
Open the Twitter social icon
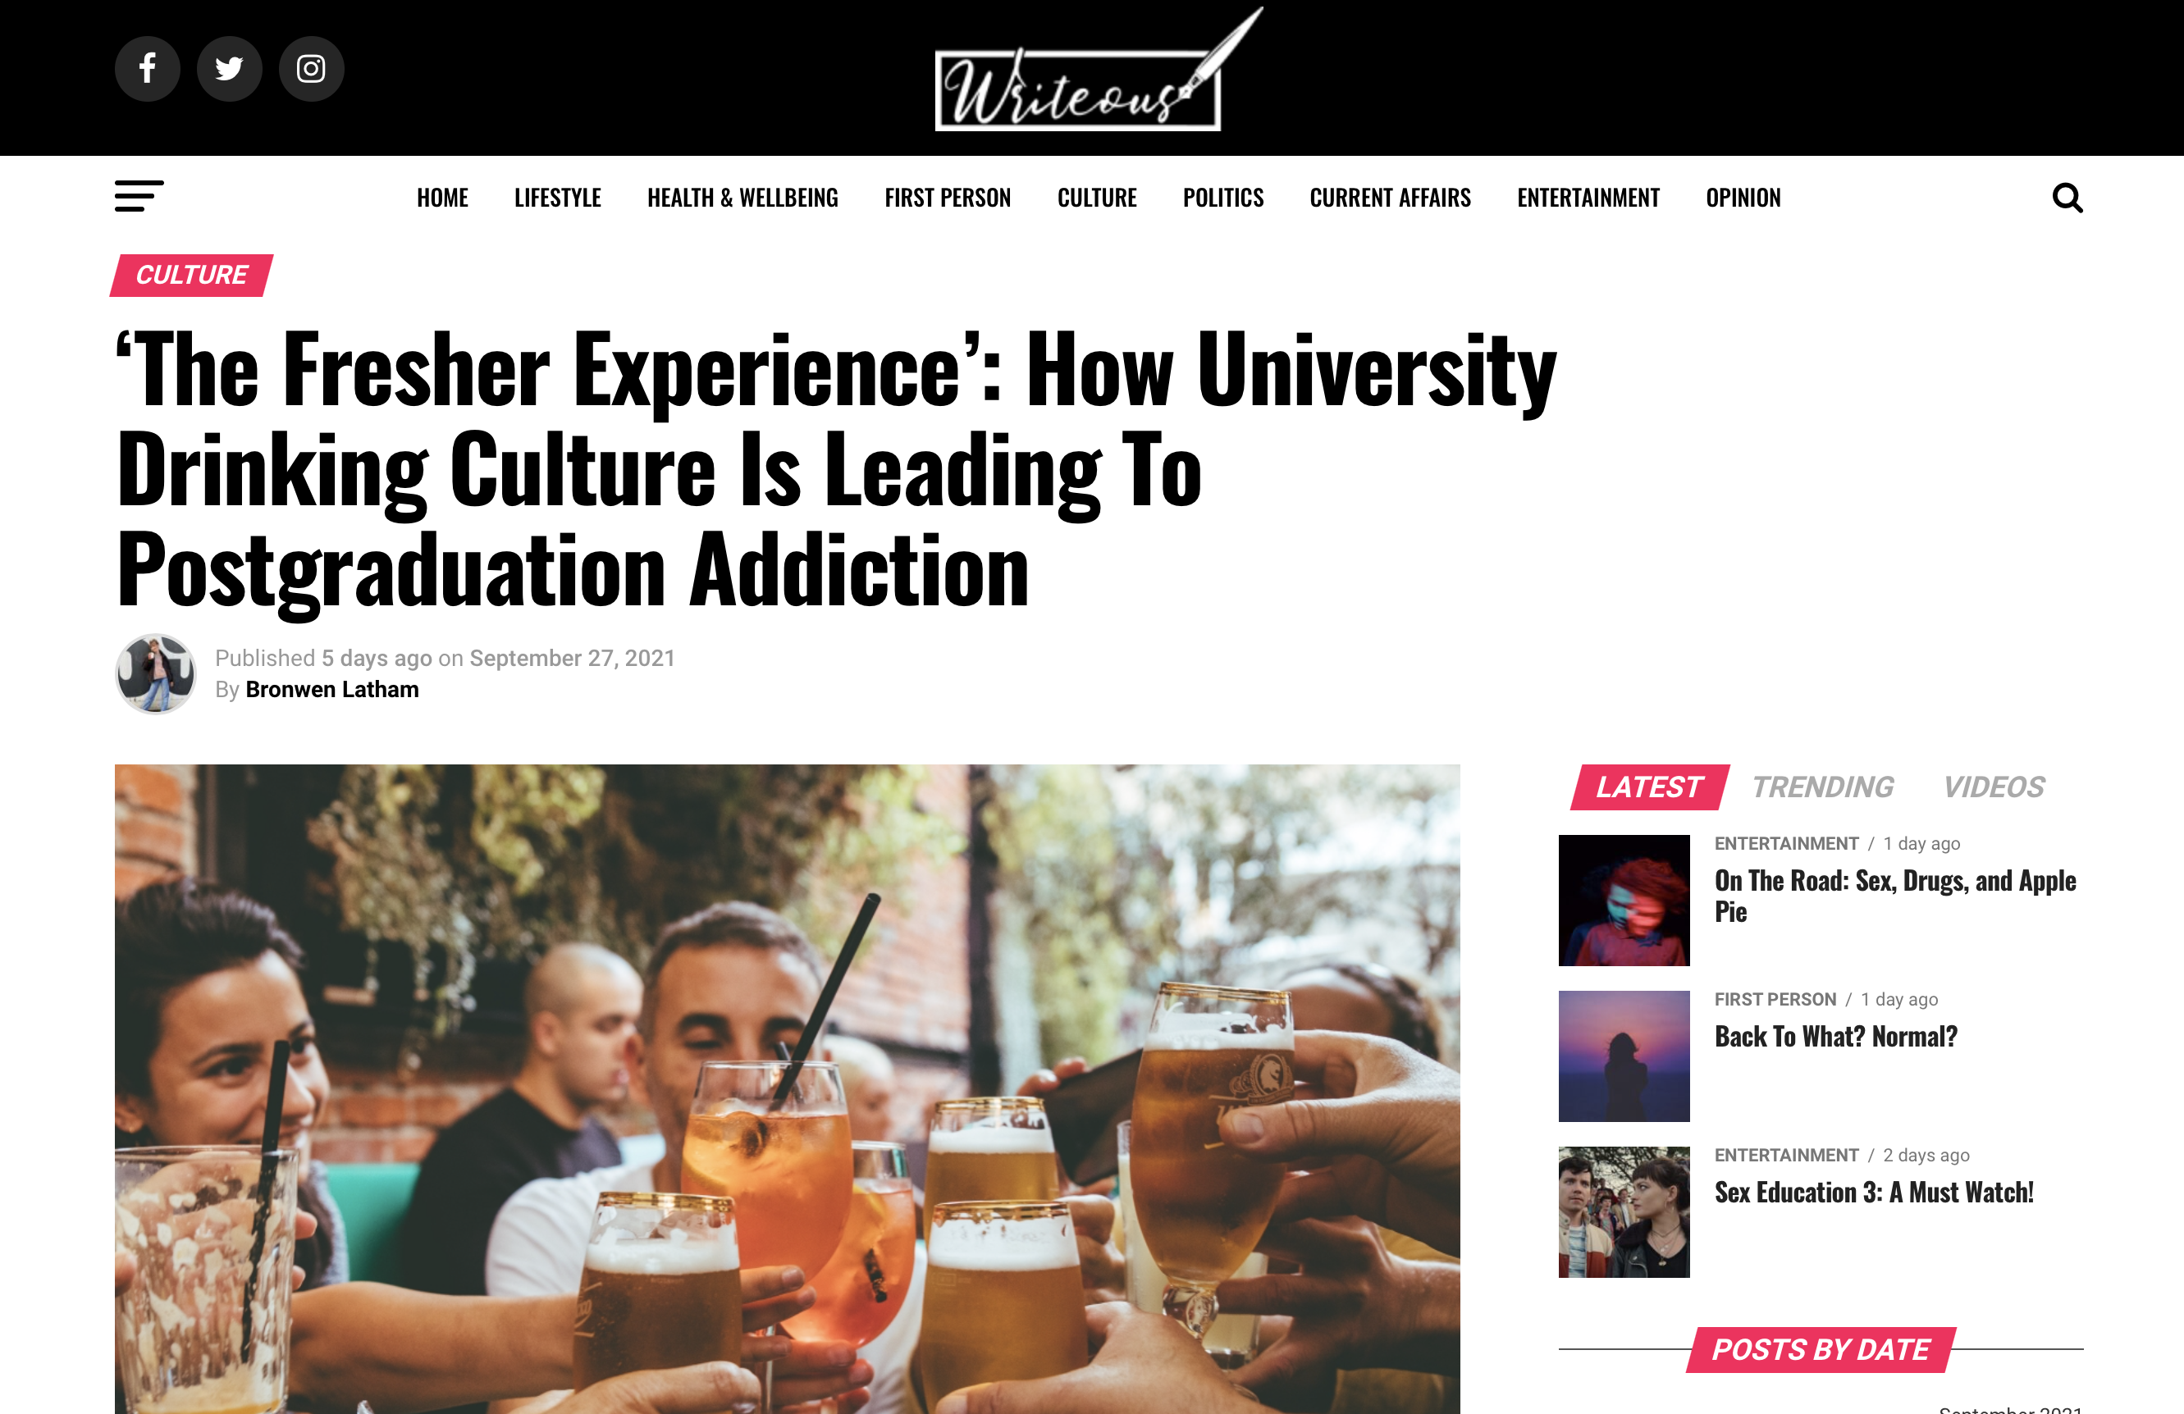pos(230,69)
